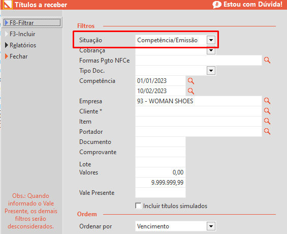Open the Cobrança dropdown list

pos(211,51)
